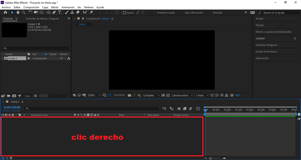Adjust the timeline zoom slider

click(210, 158)
